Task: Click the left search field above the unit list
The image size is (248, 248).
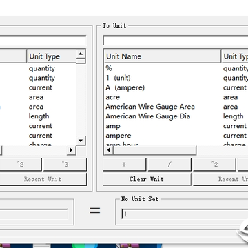Action: point(43,41)
